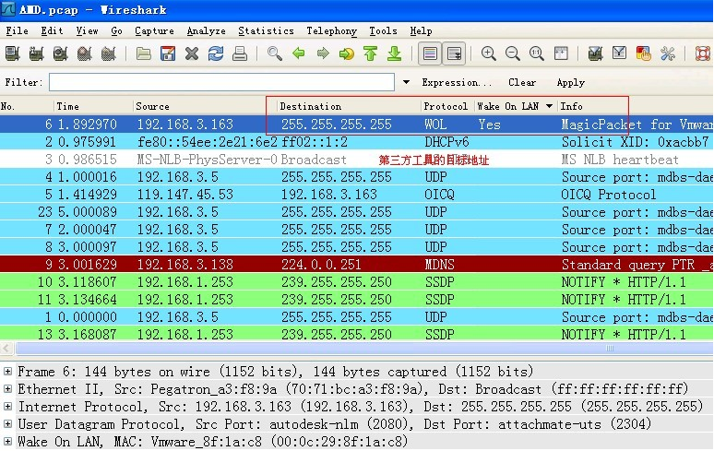Edit display filters icon
The image size is (714, 451).
619,53
